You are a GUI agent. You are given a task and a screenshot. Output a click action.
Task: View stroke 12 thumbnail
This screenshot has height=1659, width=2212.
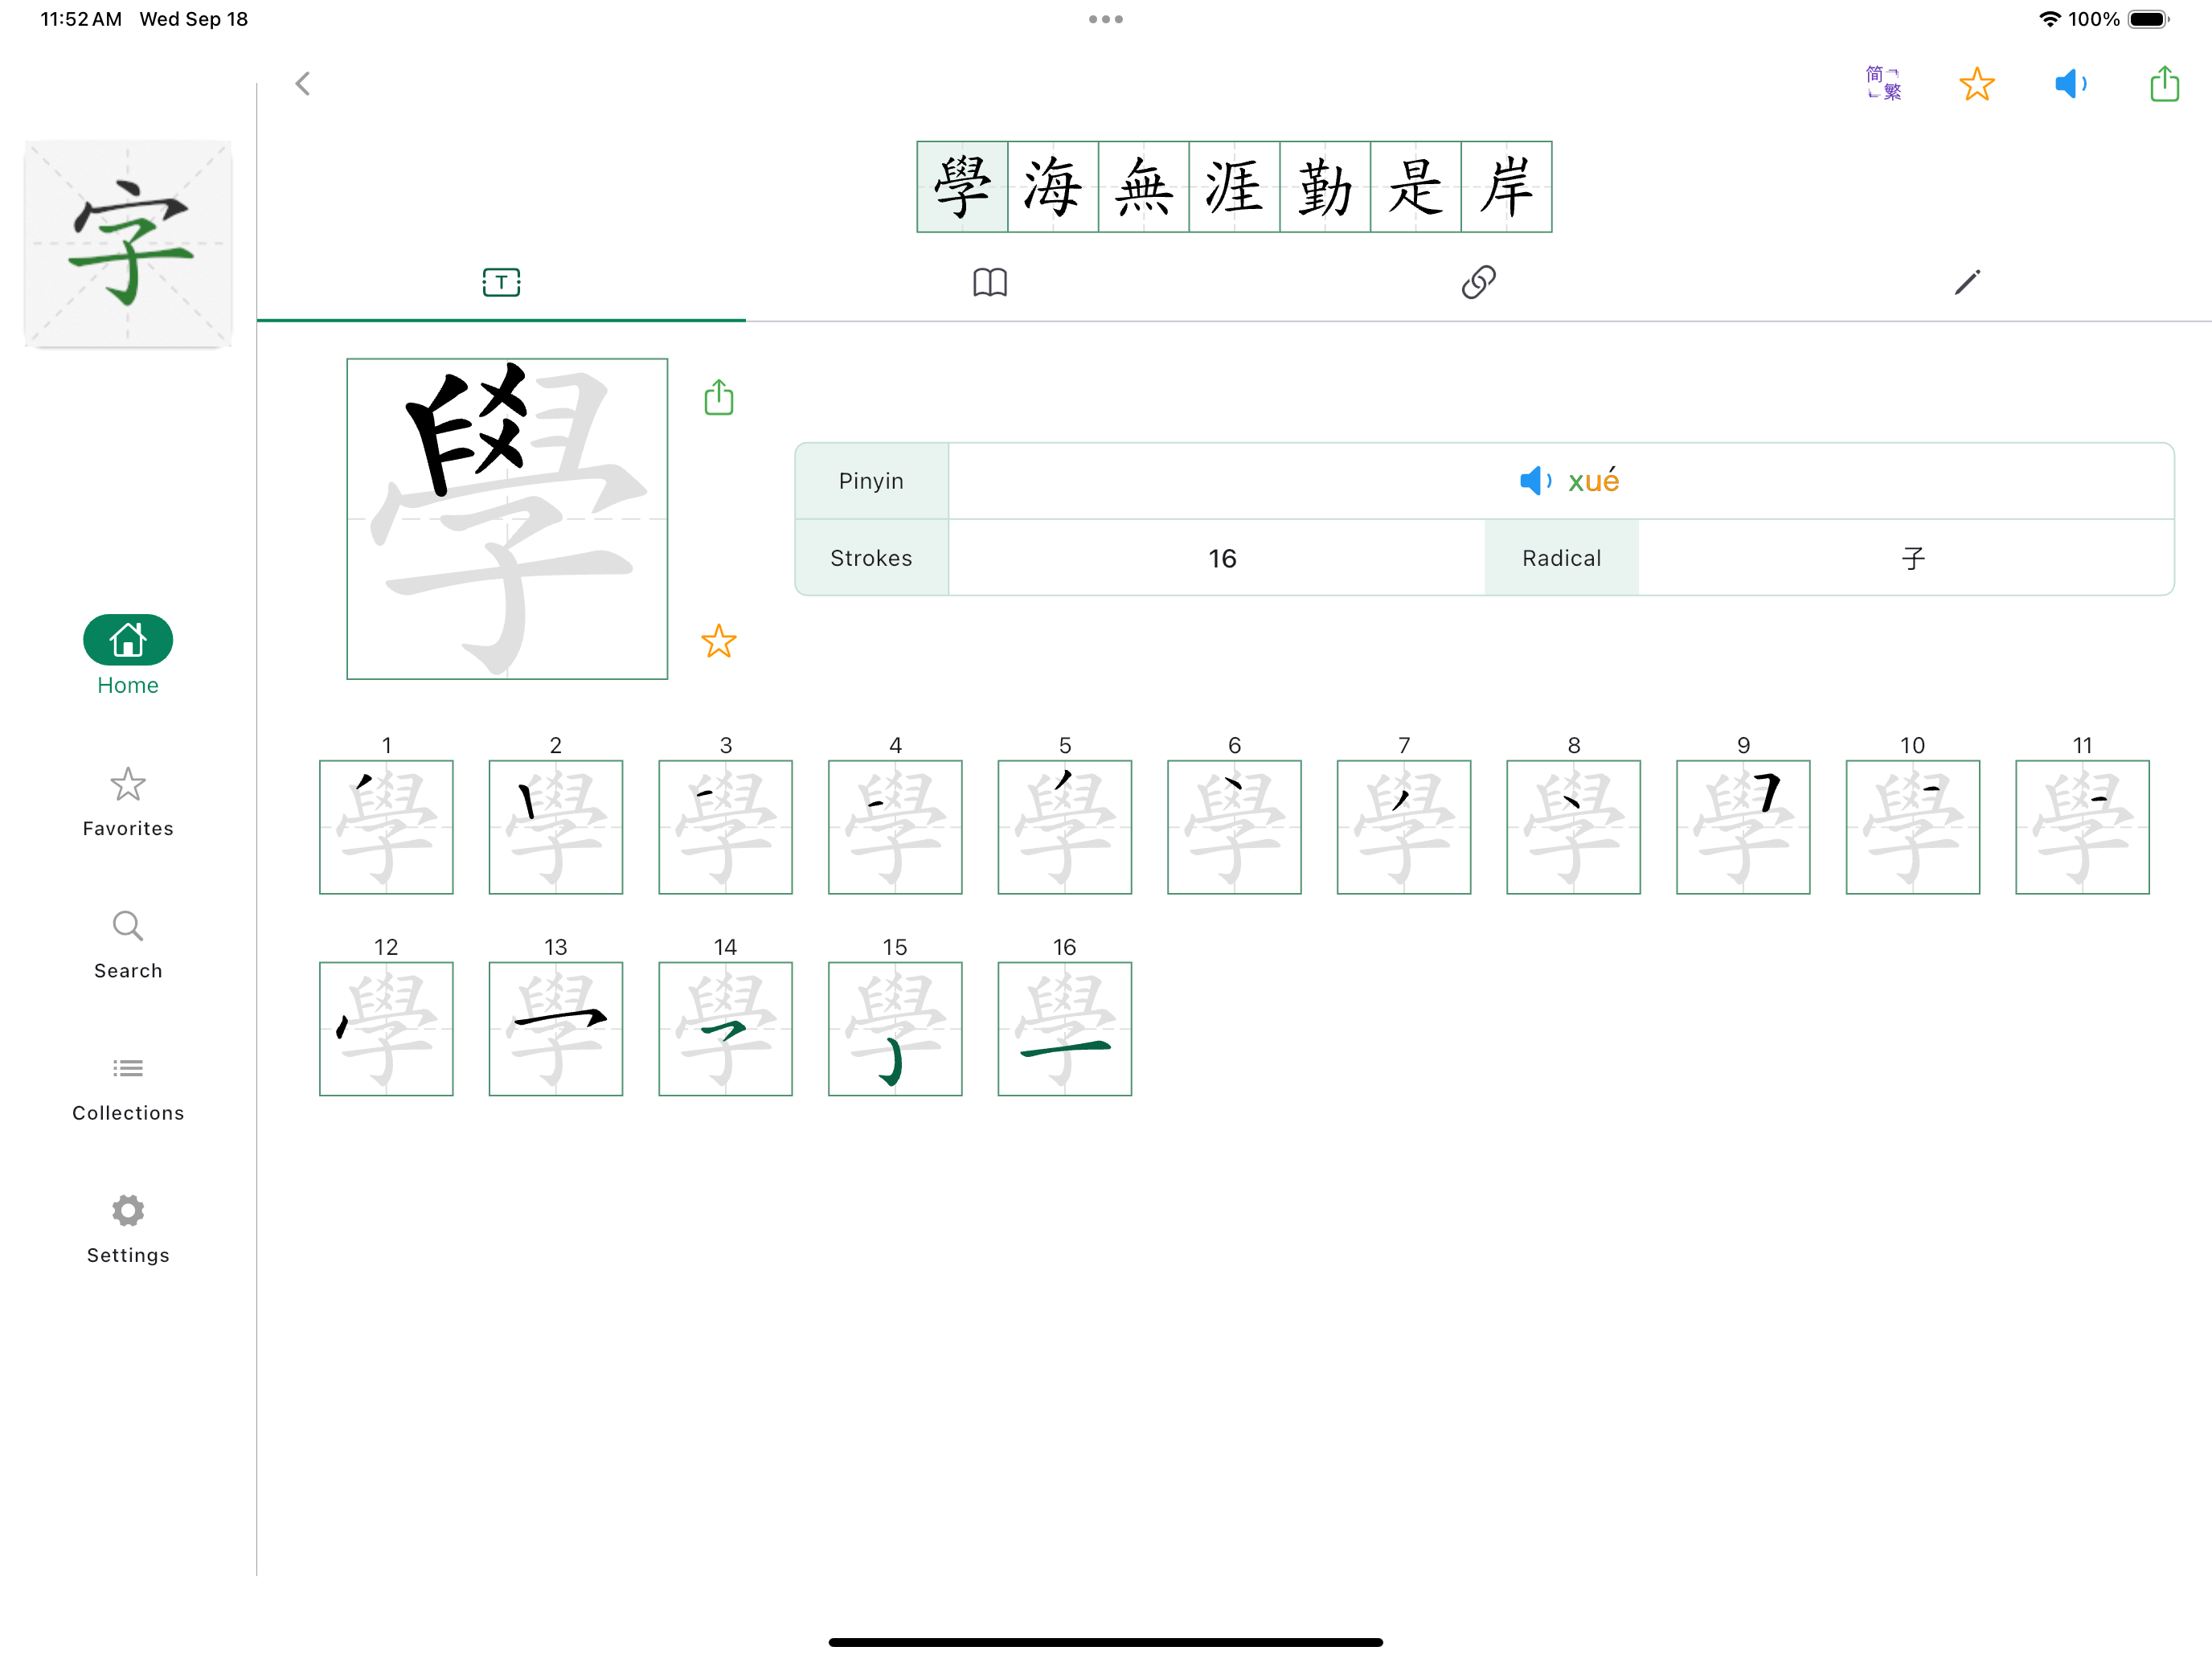(386, 1029)
